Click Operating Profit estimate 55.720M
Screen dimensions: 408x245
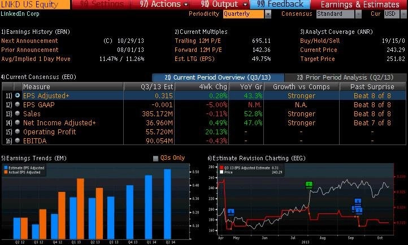159,132
